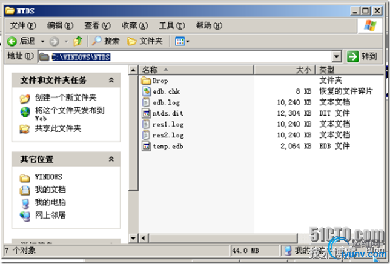The height and width of the screenshot is (264, 390).
Task: Click the My Documents (我的文档) icon
Action: [x=25, y=190]
